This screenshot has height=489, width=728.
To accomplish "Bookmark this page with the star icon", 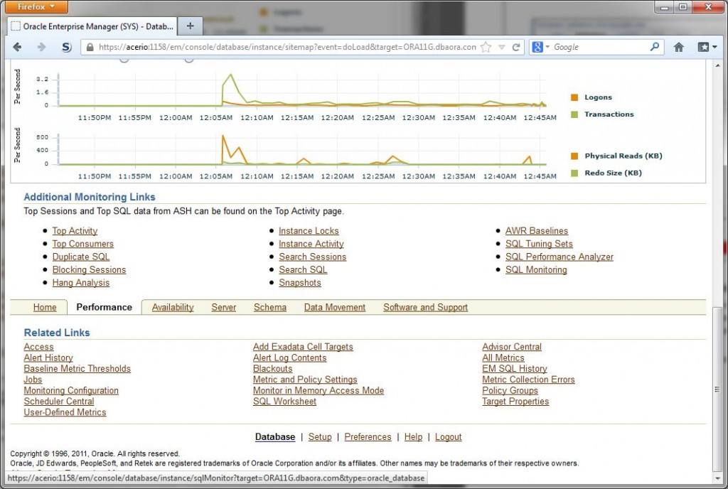I will coord(486,47).
